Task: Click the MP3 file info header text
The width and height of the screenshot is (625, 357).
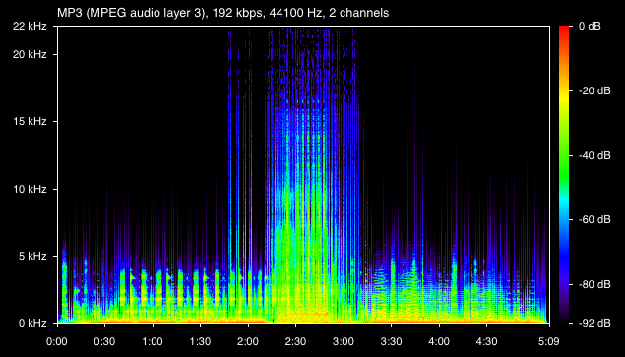Action: click(222, 13)
